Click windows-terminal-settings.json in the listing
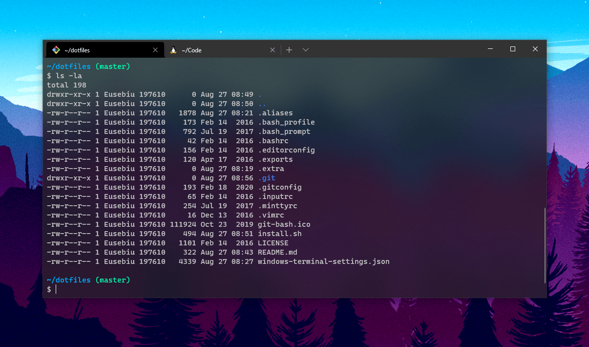Screen dimensions: 589x347 [323, 261]
